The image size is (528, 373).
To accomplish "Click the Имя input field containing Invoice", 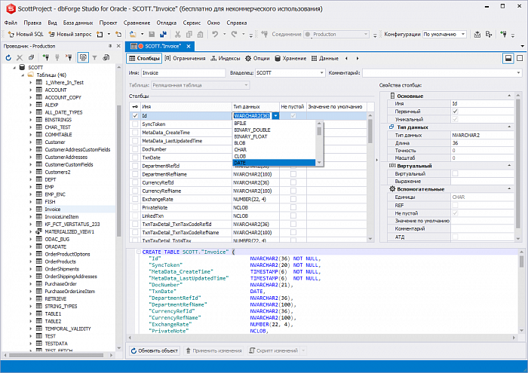I will click(x=183, y=72).
